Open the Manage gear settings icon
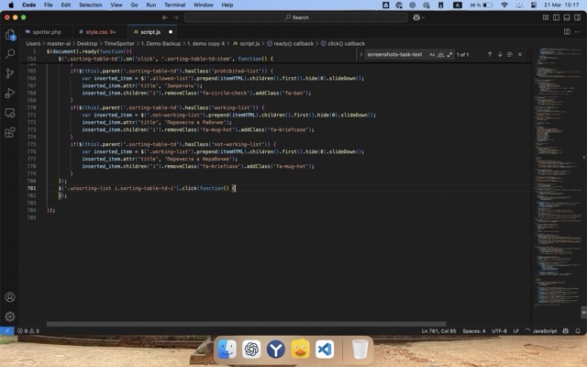587x367 pixels. point(10,317)
